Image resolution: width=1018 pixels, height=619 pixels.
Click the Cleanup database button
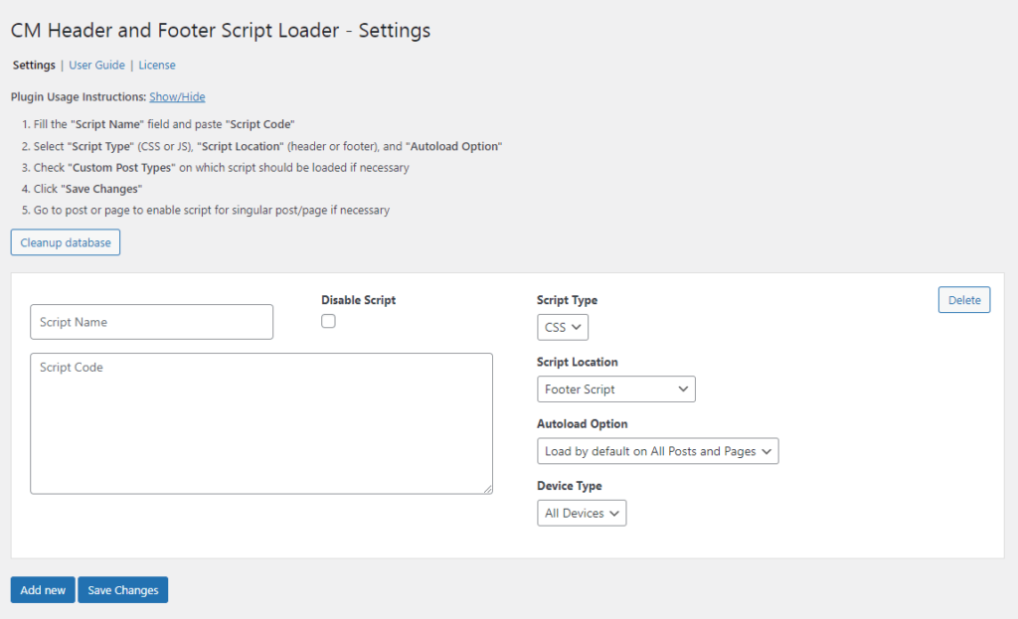65,241
